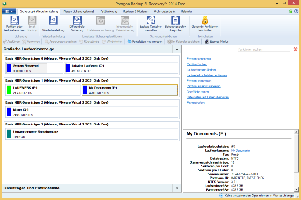
Task: Start Differentielle Sicherung
Action: coord(77,24)
